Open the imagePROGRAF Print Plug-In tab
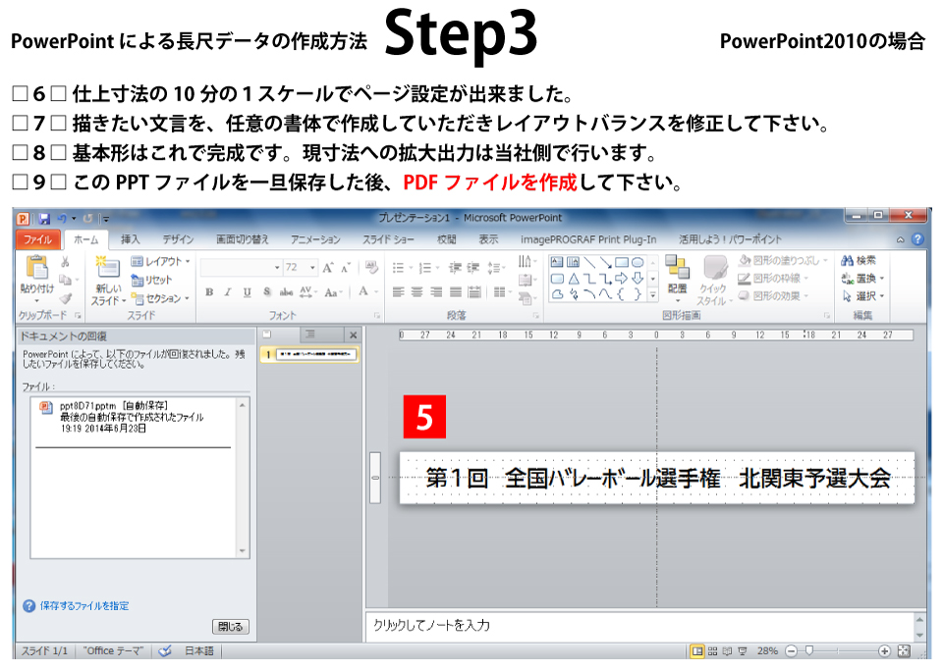The height and width of the screenshot is (671, 943). pos(588,239)
